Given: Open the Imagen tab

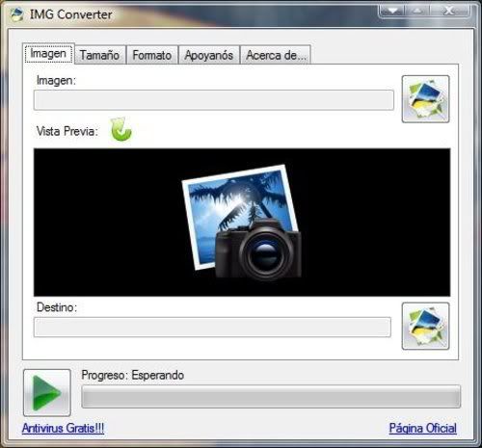Looking at the screenshot, I should [x=48, y=54].
